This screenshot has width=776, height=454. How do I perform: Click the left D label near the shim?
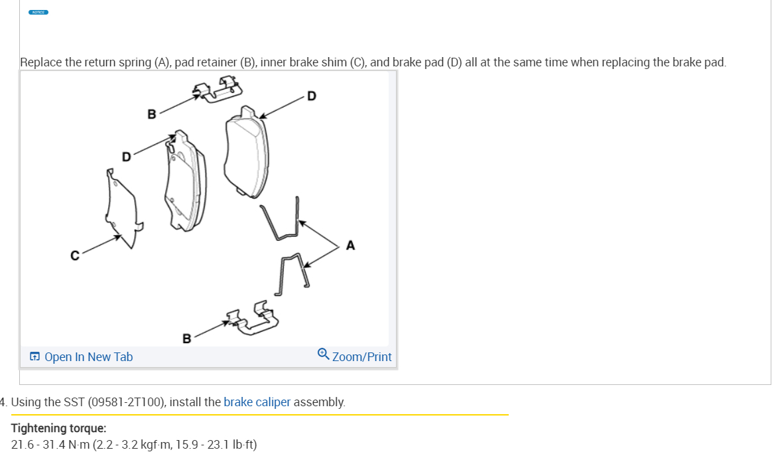(126, 157)
